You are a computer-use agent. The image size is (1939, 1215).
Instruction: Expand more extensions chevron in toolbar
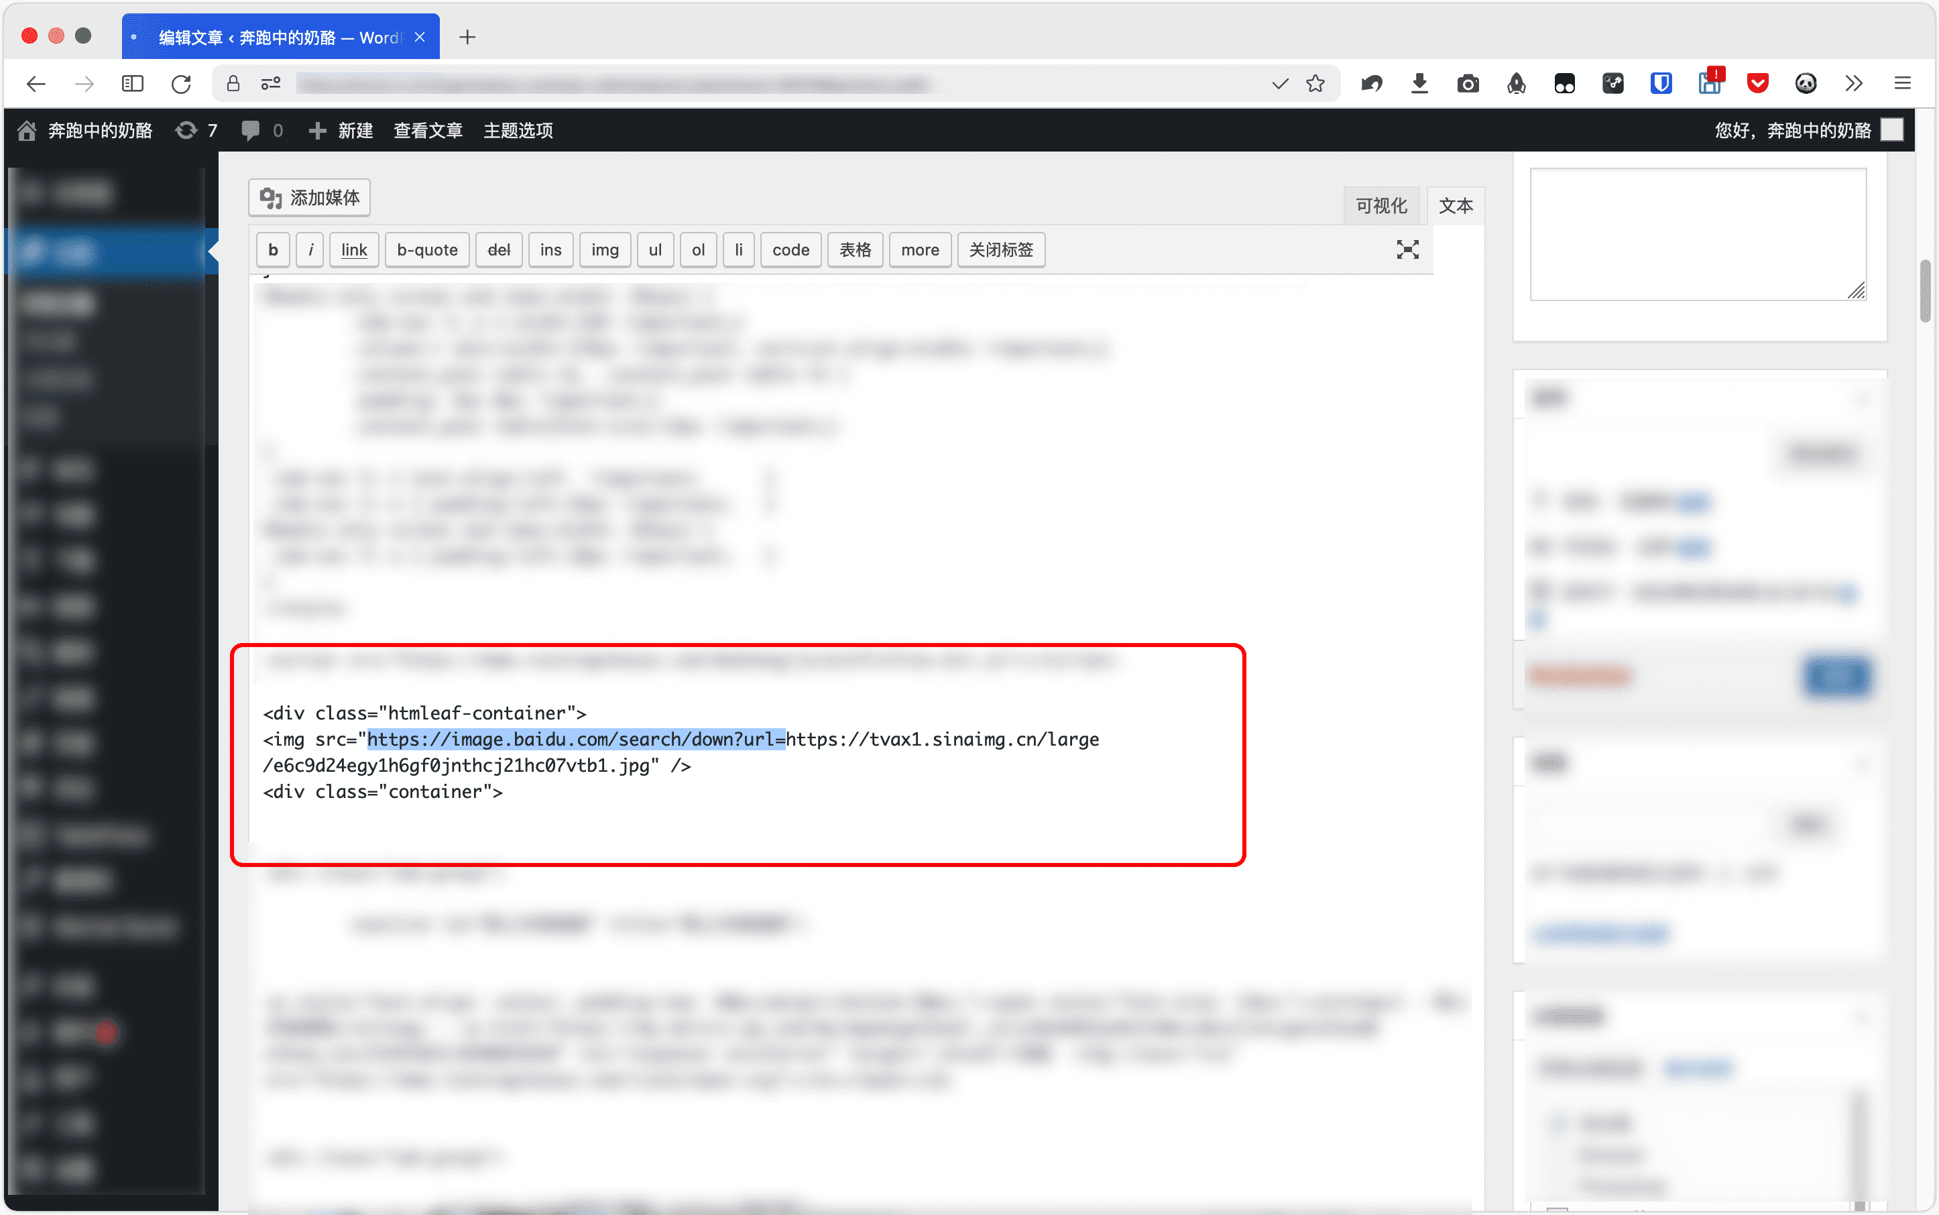pyautogui.click(x=1854, y=84)
